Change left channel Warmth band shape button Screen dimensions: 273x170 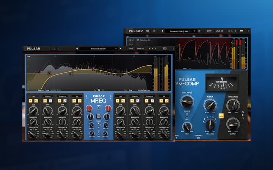point(50,101)
